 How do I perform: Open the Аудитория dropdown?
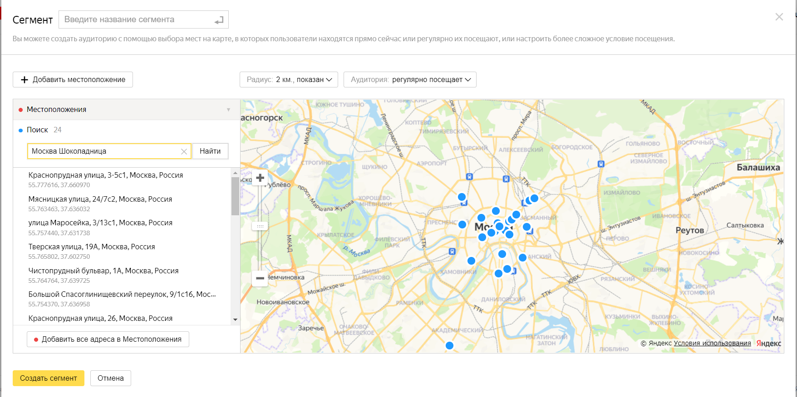[410, 80]
